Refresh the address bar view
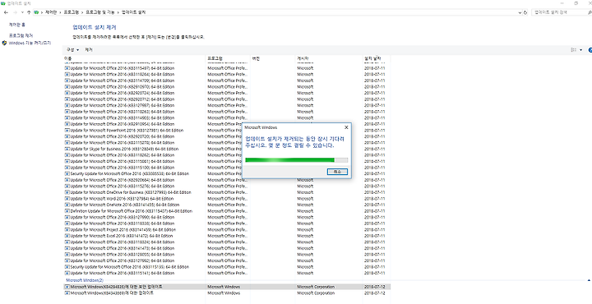 pyautogui.click(x=525, y=12)
